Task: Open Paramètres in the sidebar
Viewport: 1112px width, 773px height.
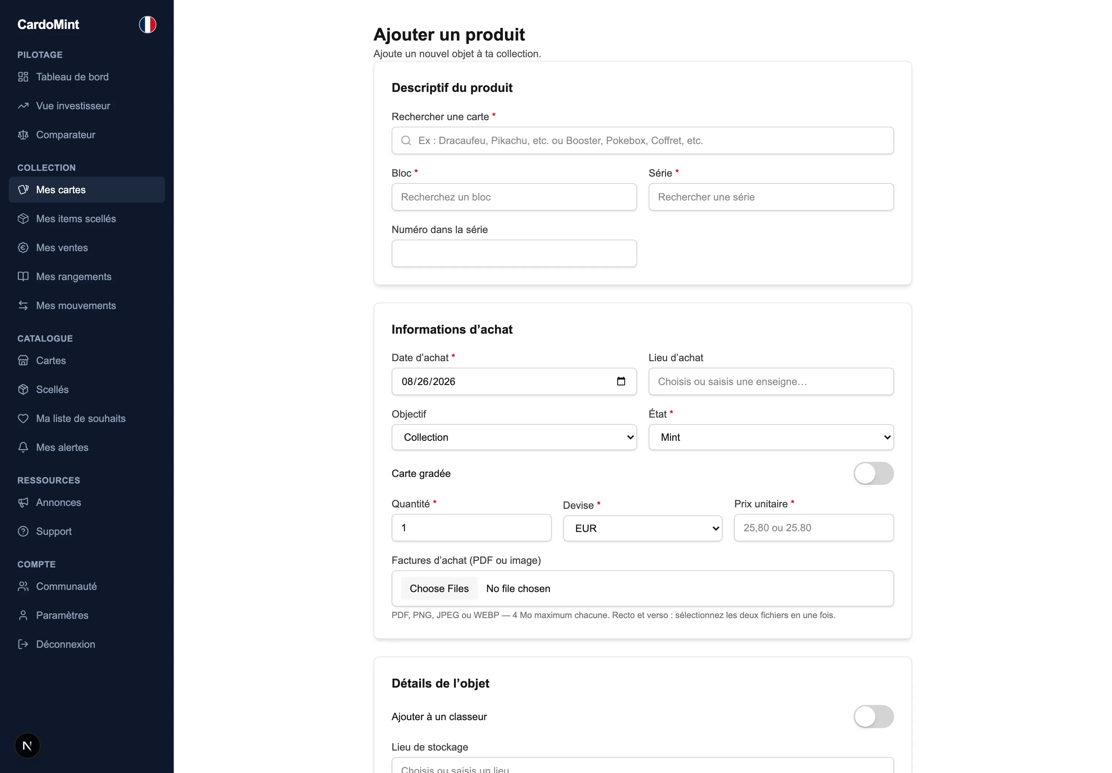Action: pos(87,616)
